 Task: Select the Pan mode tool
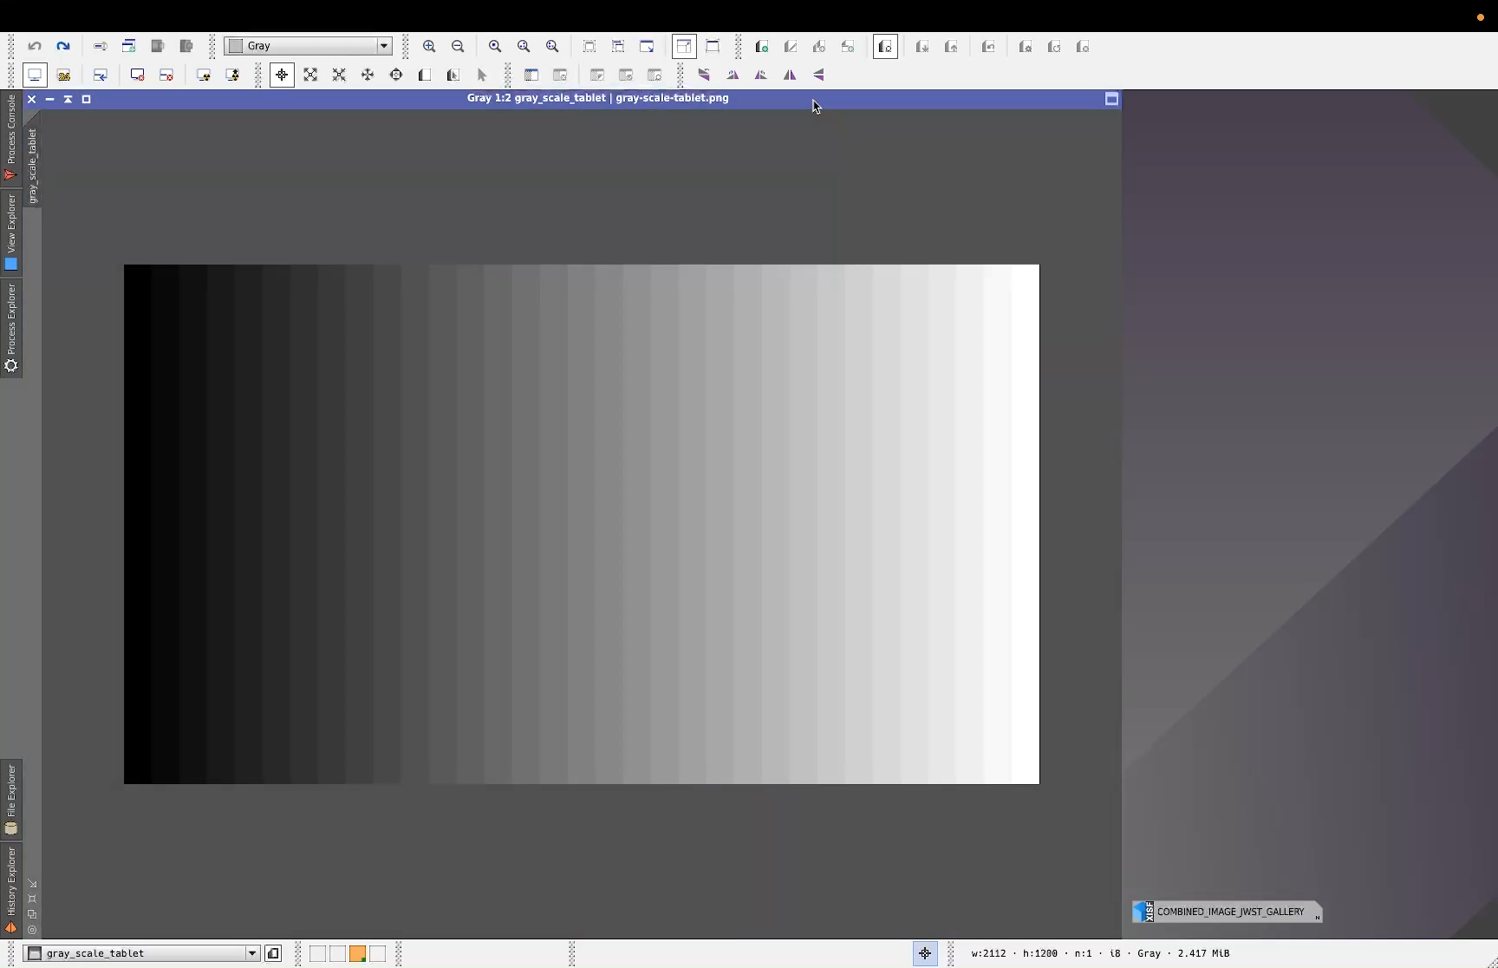(368, 75)
